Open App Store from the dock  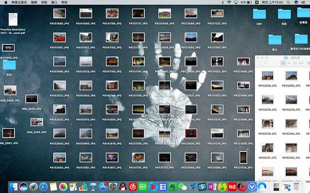(x=103, y=186)
